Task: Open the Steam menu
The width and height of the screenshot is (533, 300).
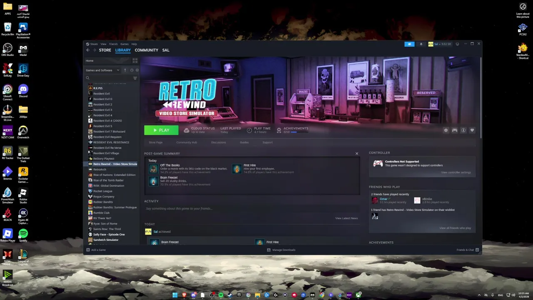Action: point(94,44)
